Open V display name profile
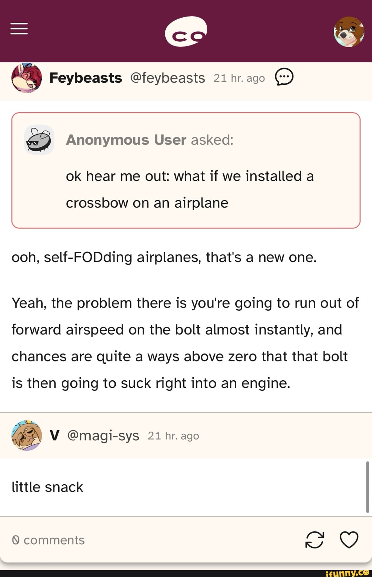Viewport: 372px width, 577px height. click(x=54, y=435)
